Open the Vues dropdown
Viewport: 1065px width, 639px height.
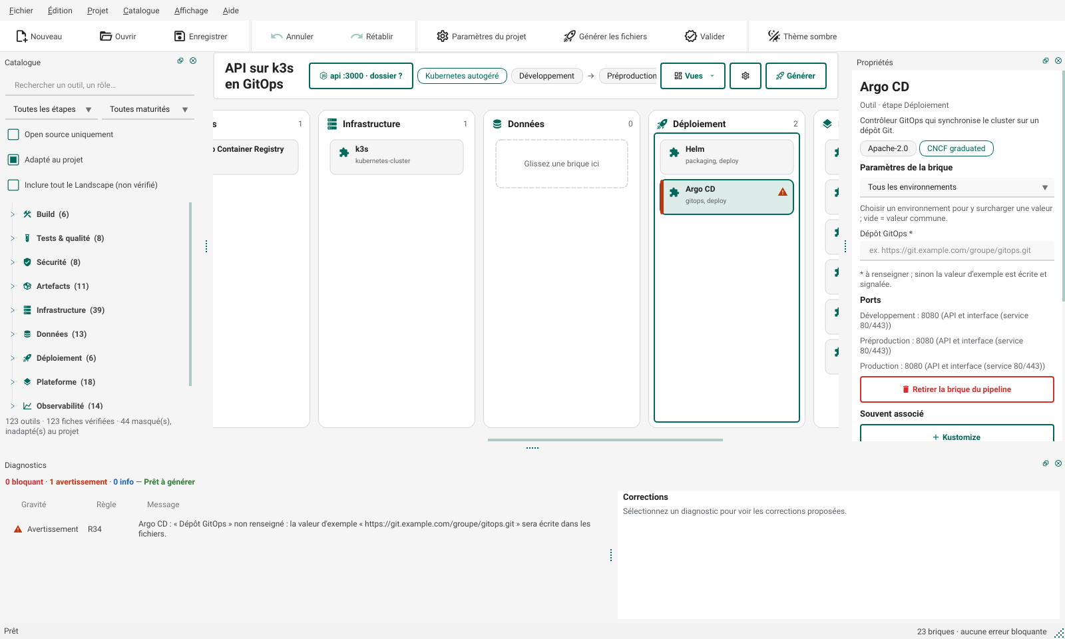click(x=694, y=76)
